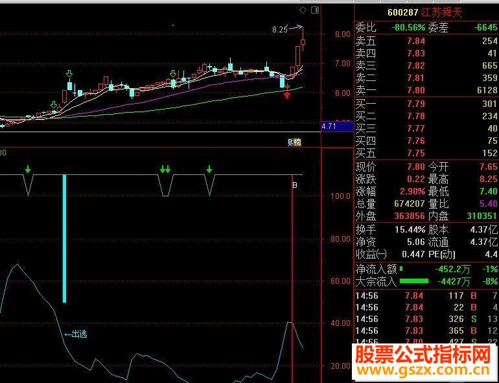Click the B buy marker in the indicator panel
The height and width of the screenshot is (383, 499).
click(x=295, y=185)
